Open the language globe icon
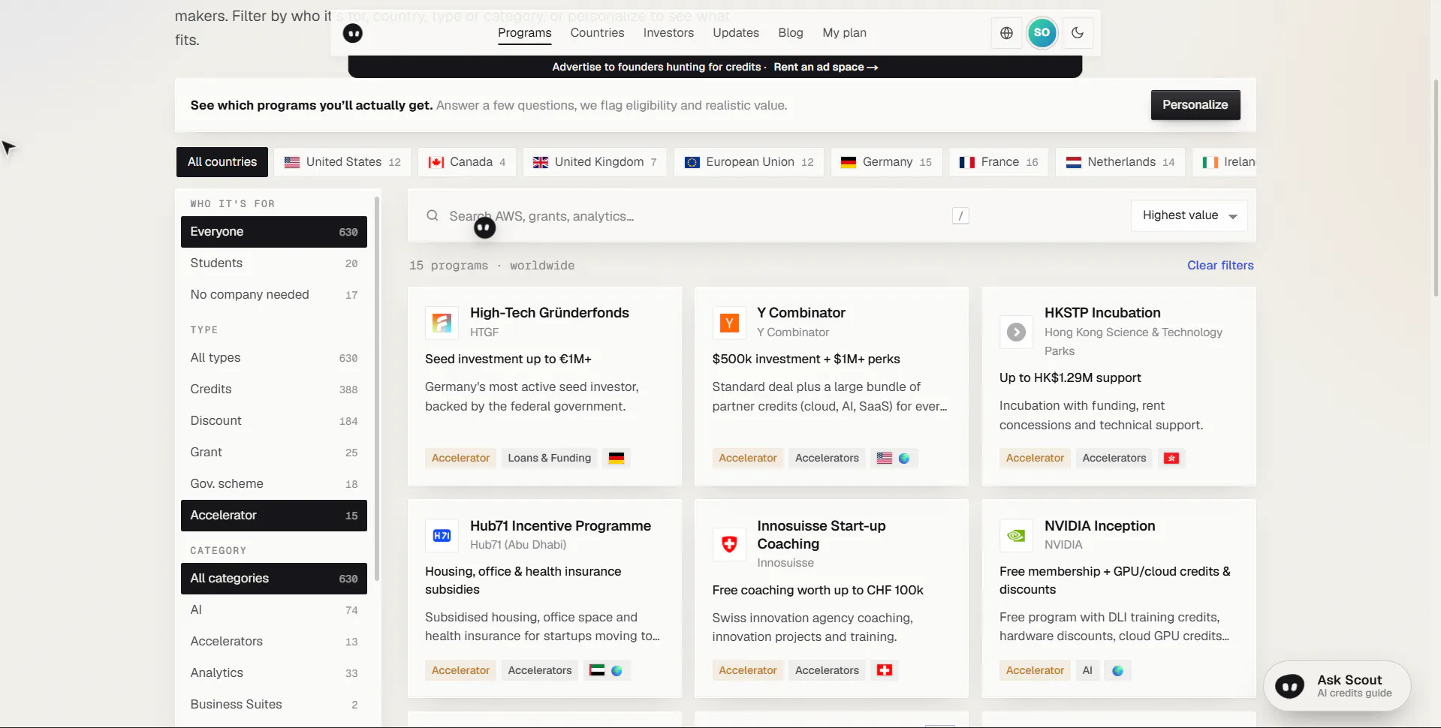Screen dimensions: 1441x728 pyautogui.click(x=1006, y=33)
